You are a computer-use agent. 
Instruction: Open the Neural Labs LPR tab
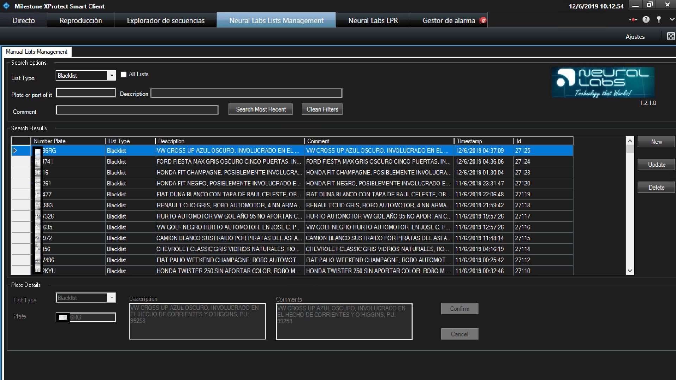tap(373, 20)
